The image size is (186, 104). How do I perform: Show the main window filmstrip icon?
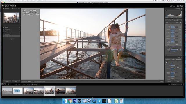pos(3,84)
